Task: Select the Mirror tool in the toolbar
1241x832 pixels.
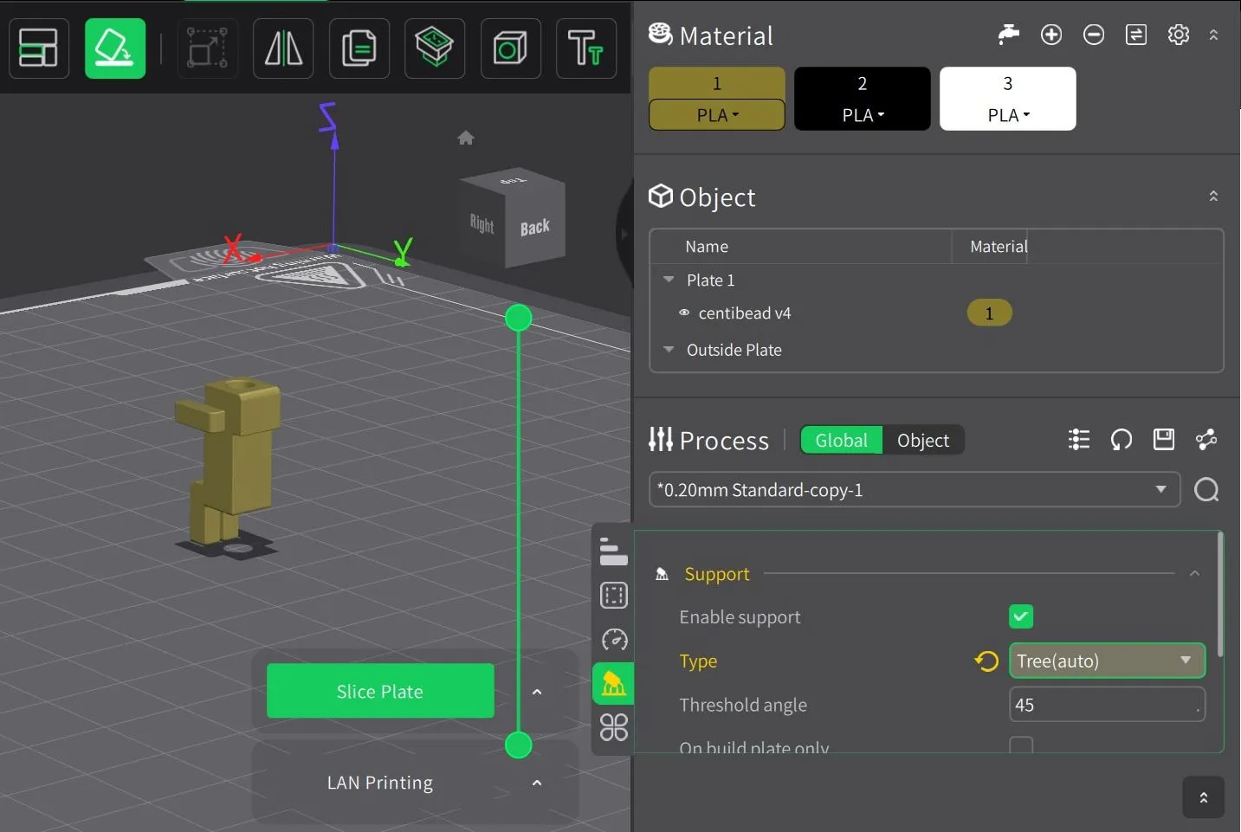Action: pos(283,48)
